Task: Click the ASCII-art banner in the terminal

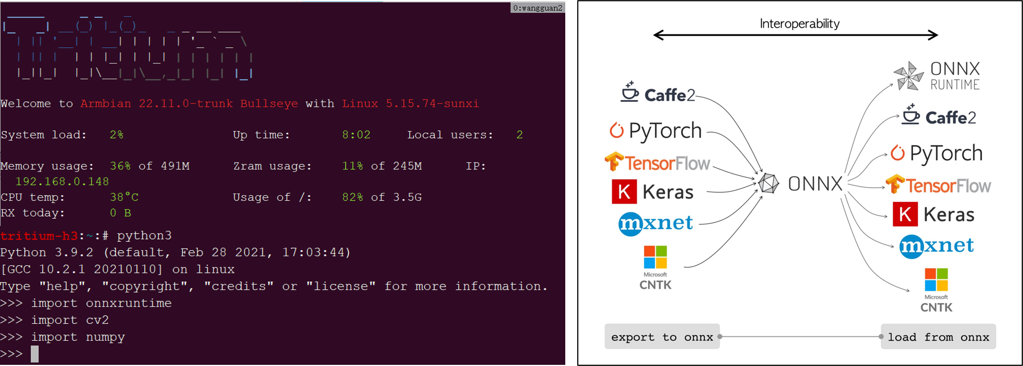Action: (128, 48)
